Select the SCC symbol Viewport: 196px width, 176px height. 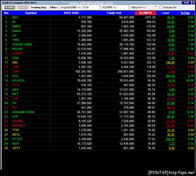(x=15, y=76)
